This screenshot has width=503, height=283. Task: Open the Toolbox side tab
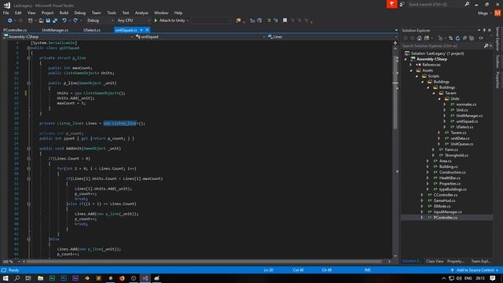pyautogui.click(x=497, y=61)
